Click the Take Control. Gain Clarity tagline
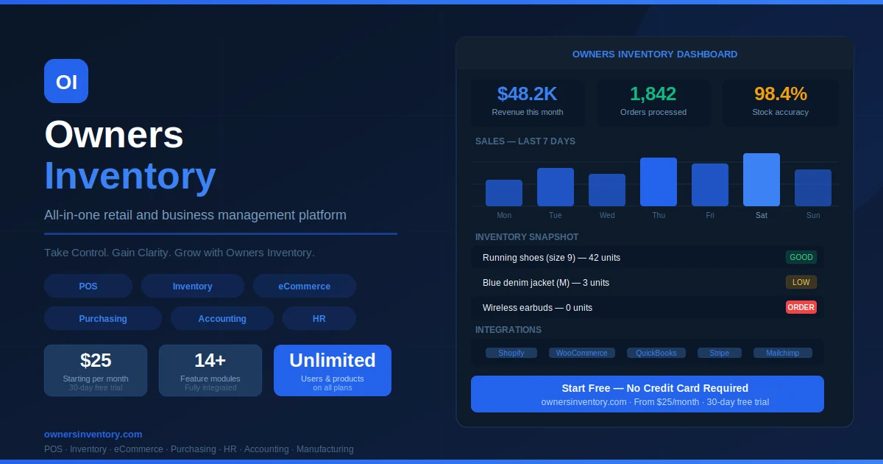 click(180, 253)
